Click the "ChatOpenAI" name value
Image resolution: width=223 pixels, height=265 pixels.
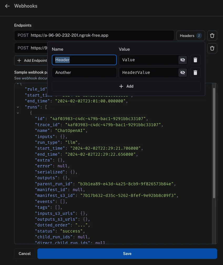70,131
